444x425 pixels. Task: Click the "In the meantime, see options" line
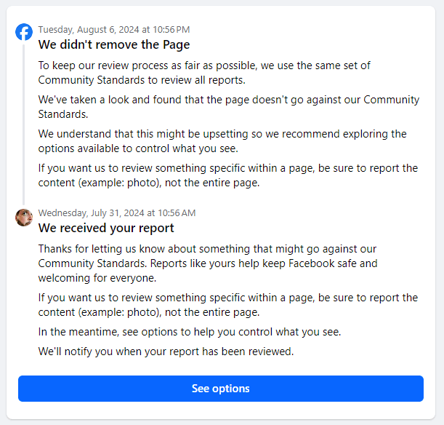click(190, 332)
